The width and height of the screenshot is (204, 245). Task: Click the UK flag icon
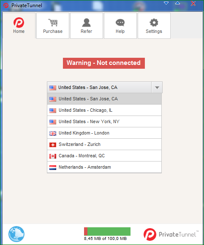[x=53, y=133]
